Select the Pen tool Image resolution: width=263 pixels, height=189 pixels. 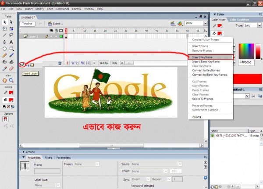5,42
